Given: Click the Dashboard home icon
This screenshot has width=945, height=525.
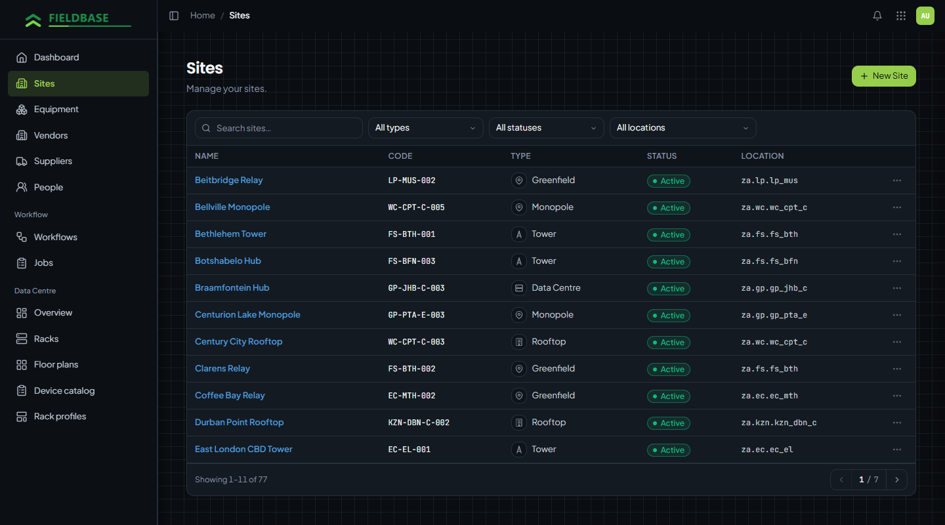Looking at the screenshot, I should 22,58.
